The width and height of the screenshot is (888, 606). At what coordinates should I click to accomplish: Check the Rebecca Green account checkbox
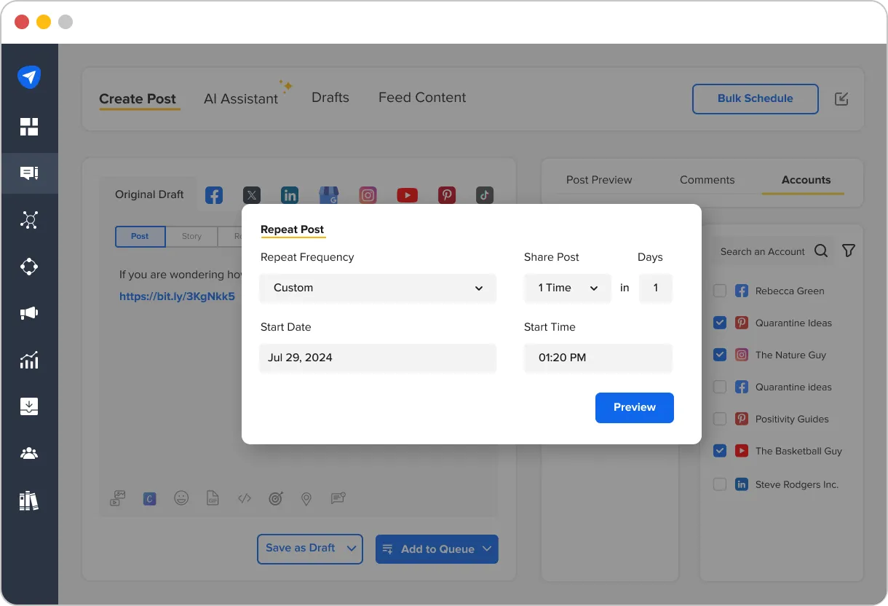720,291
